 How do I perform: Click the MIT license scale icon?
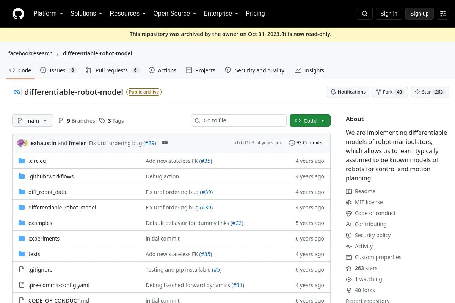(349, 202)
